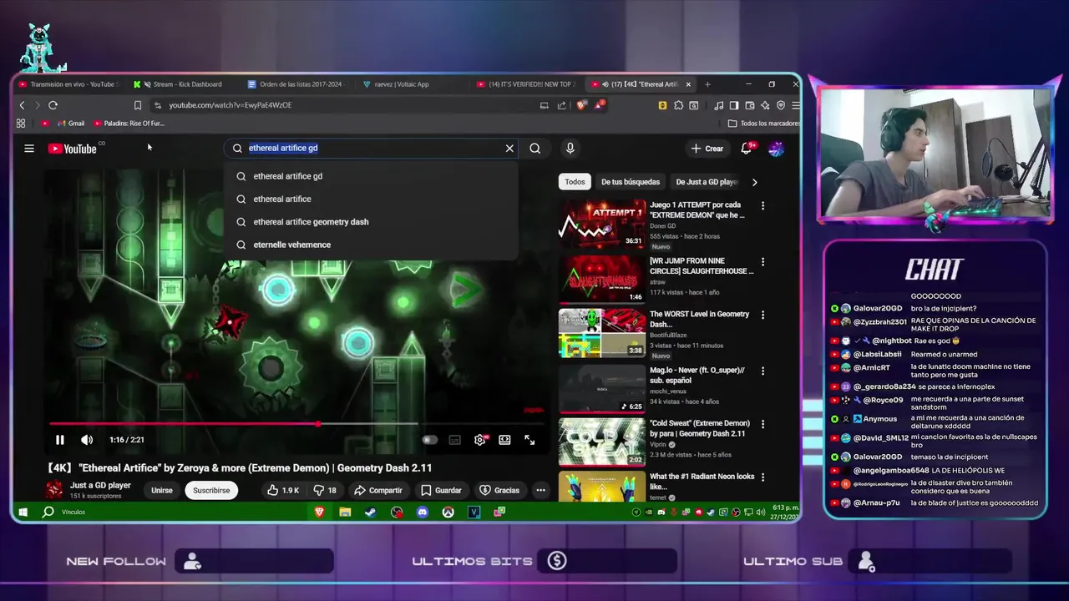Click the Crear button

pos(707,149)
